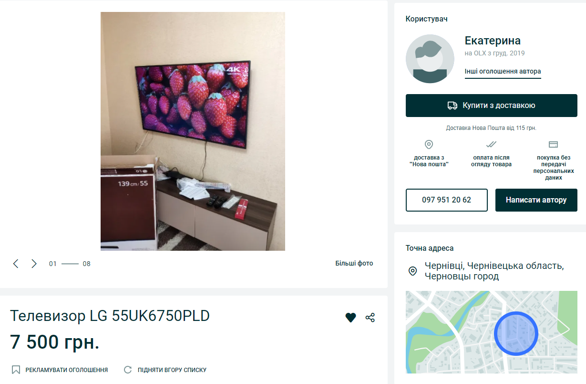Go to the previous photo with left arrow
This screenshot has height=384, width=586.
16,264
